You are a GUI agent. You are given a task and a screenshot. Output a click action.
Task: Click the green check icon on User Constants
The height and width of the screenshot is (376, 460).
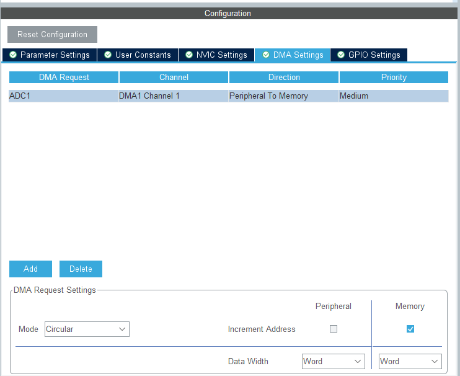tap(108, 55)
